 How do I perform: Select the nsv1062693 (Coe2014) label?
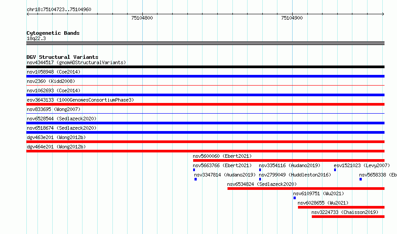pyautogui.click(x=54, y=90)
